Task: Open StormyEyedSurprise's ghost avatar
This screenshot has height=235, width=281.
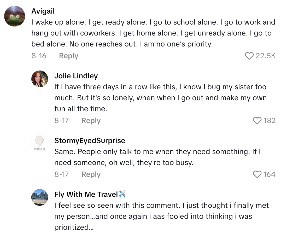Action: pos(40,143)
